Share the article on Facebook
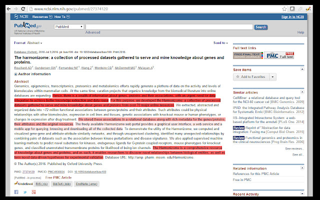This screenshot has height=200, width=320. tap(17, 191)
